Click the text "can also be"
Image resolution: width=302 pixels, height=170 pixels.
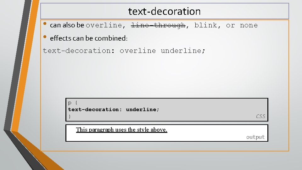pos(67,25)
